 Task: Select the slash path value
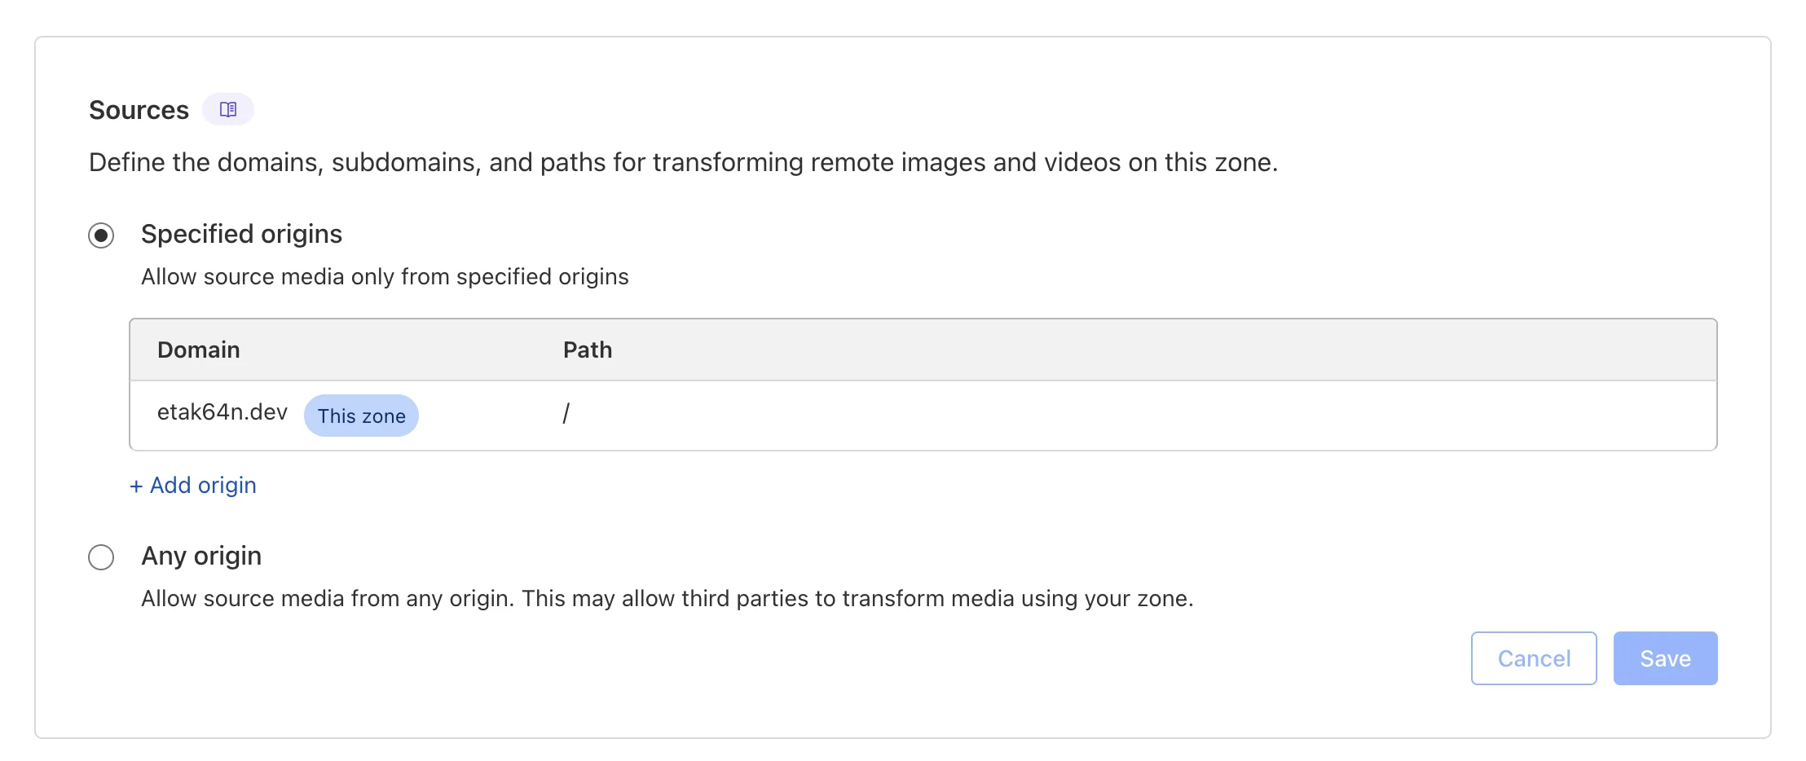pos(566,414)
